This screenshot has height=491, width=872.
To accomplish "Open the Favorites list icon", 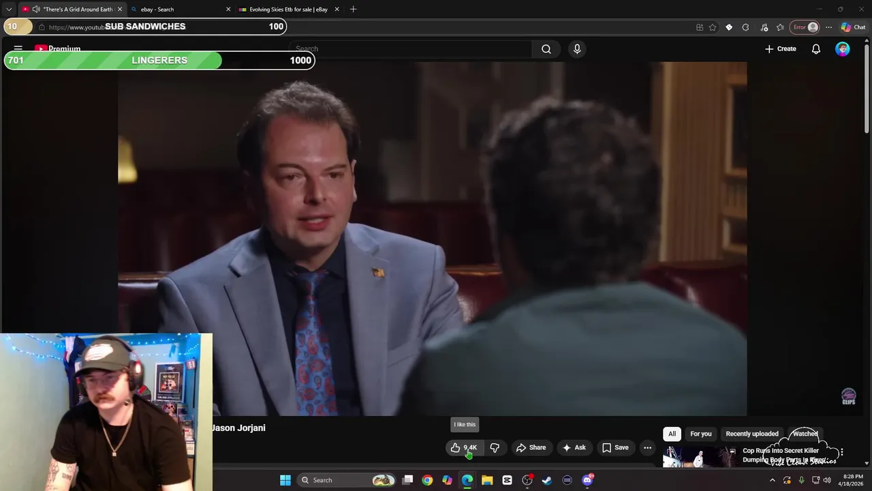I will [x=780, y=27].
